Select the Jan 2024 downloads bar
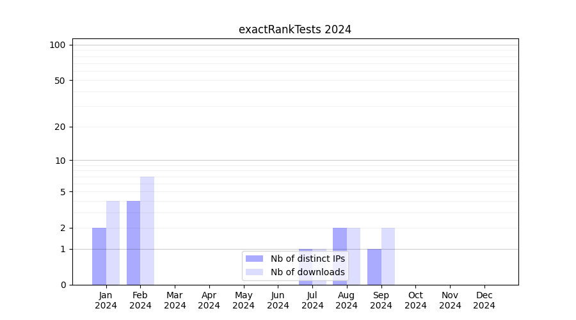Viewport: 576px width, 320px height. tap(113, 243)
